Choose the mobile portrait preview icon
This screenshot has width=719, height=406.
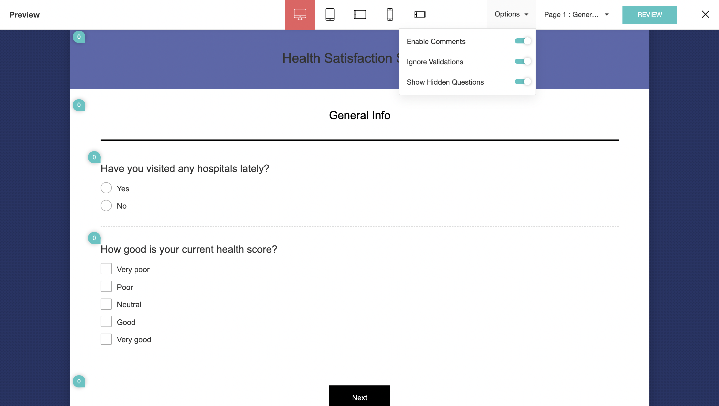[390, 14]
